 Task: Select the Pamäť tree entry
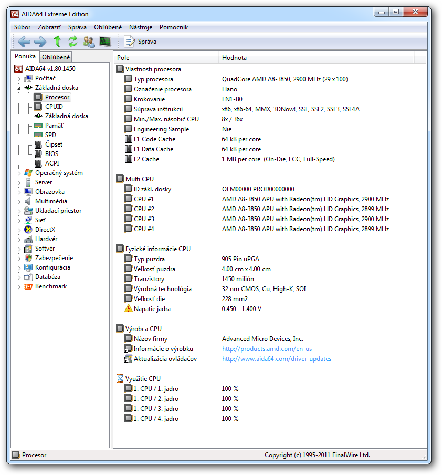point(55,126)
